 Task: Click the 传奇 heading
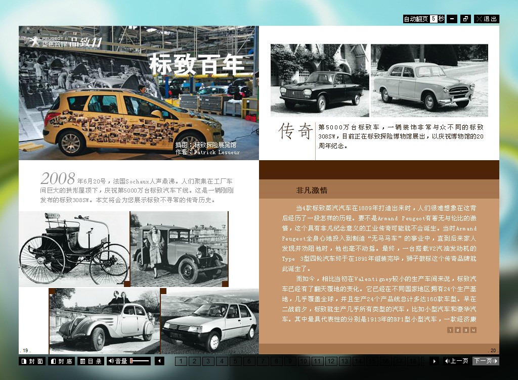pos(295,131)
